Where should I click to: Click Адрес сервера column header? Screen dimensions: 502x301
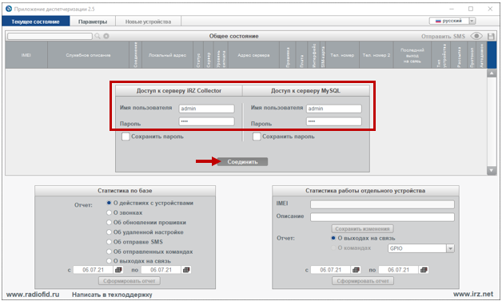coord(253,55)
